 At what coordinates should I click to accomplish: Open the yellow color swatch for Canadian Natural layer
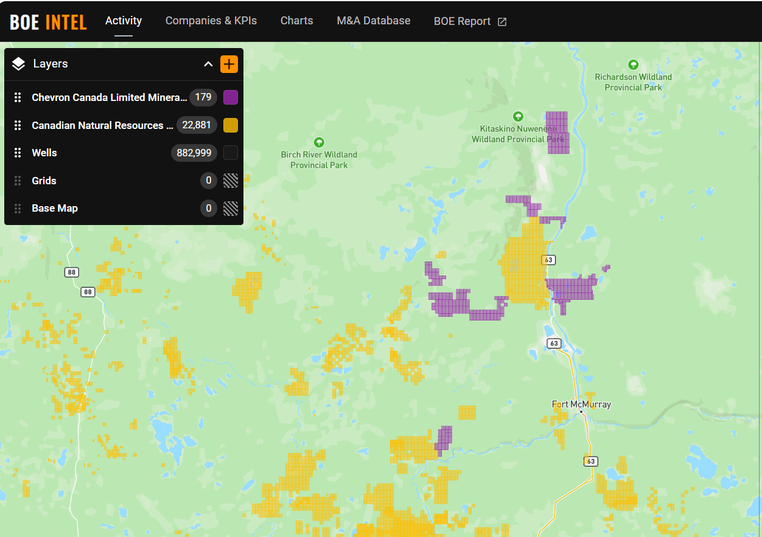(231, 125)
